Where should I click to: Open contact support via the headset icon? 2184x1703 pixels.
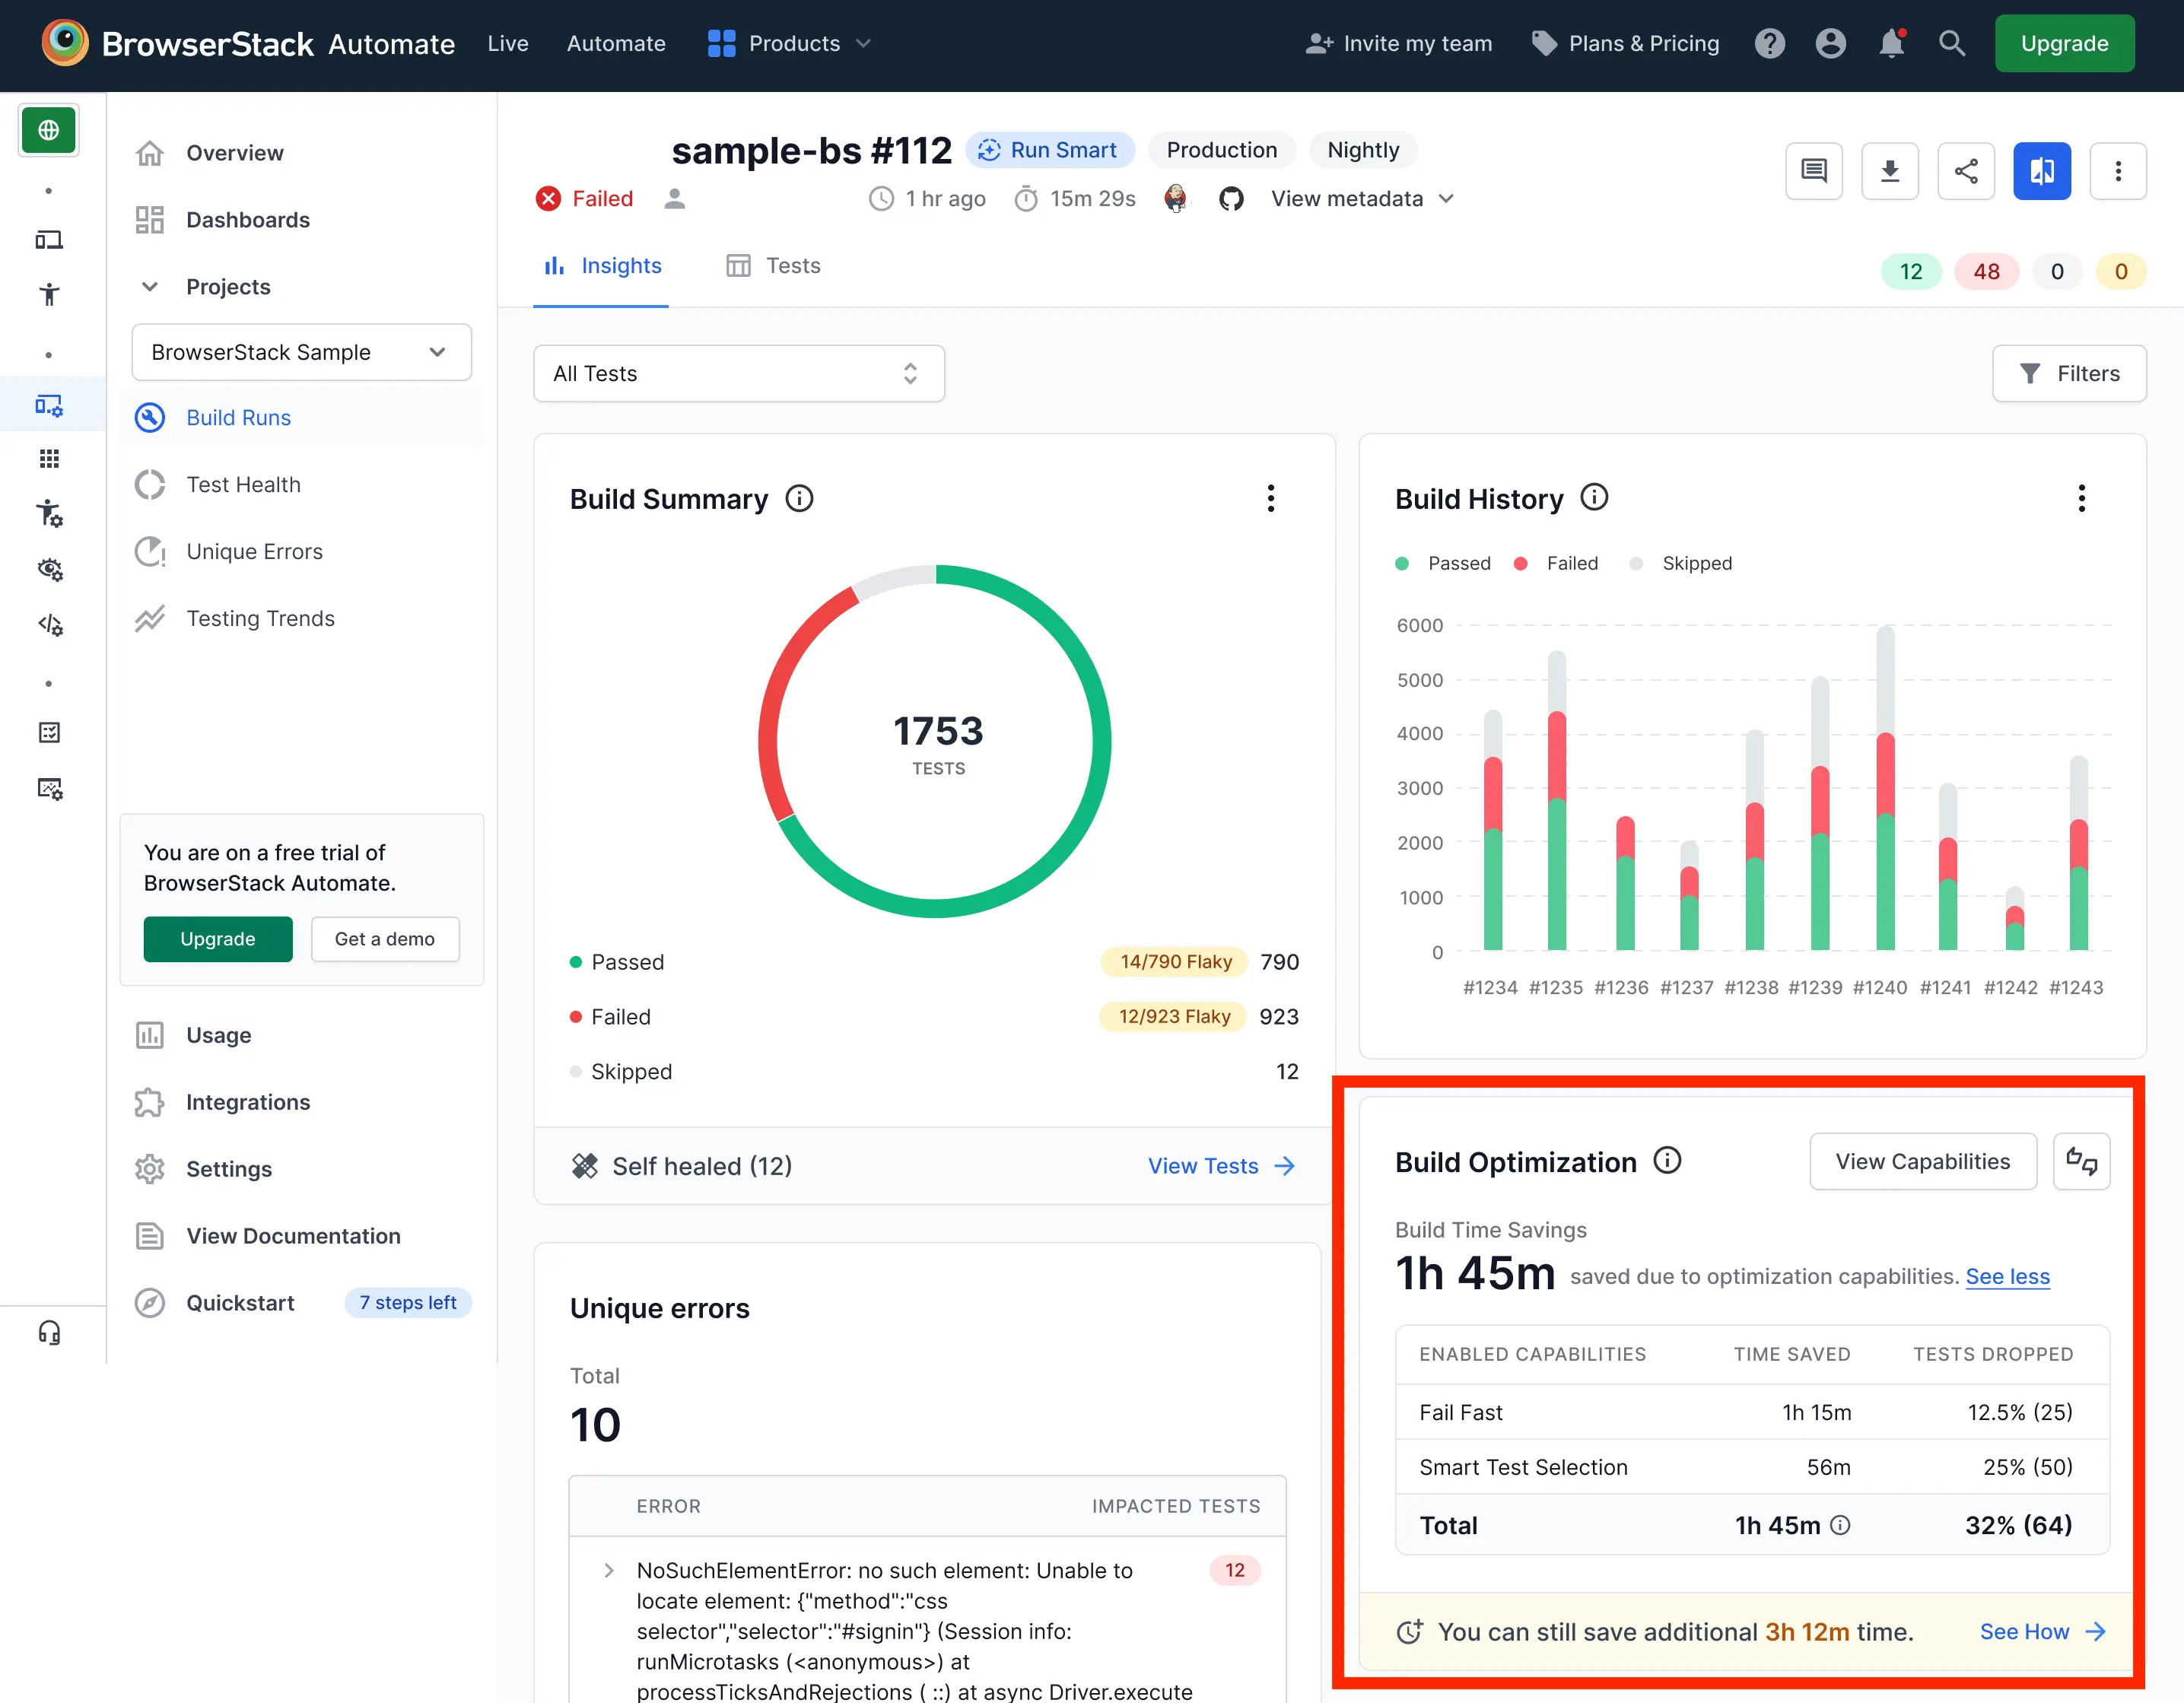pos(49,1332)
